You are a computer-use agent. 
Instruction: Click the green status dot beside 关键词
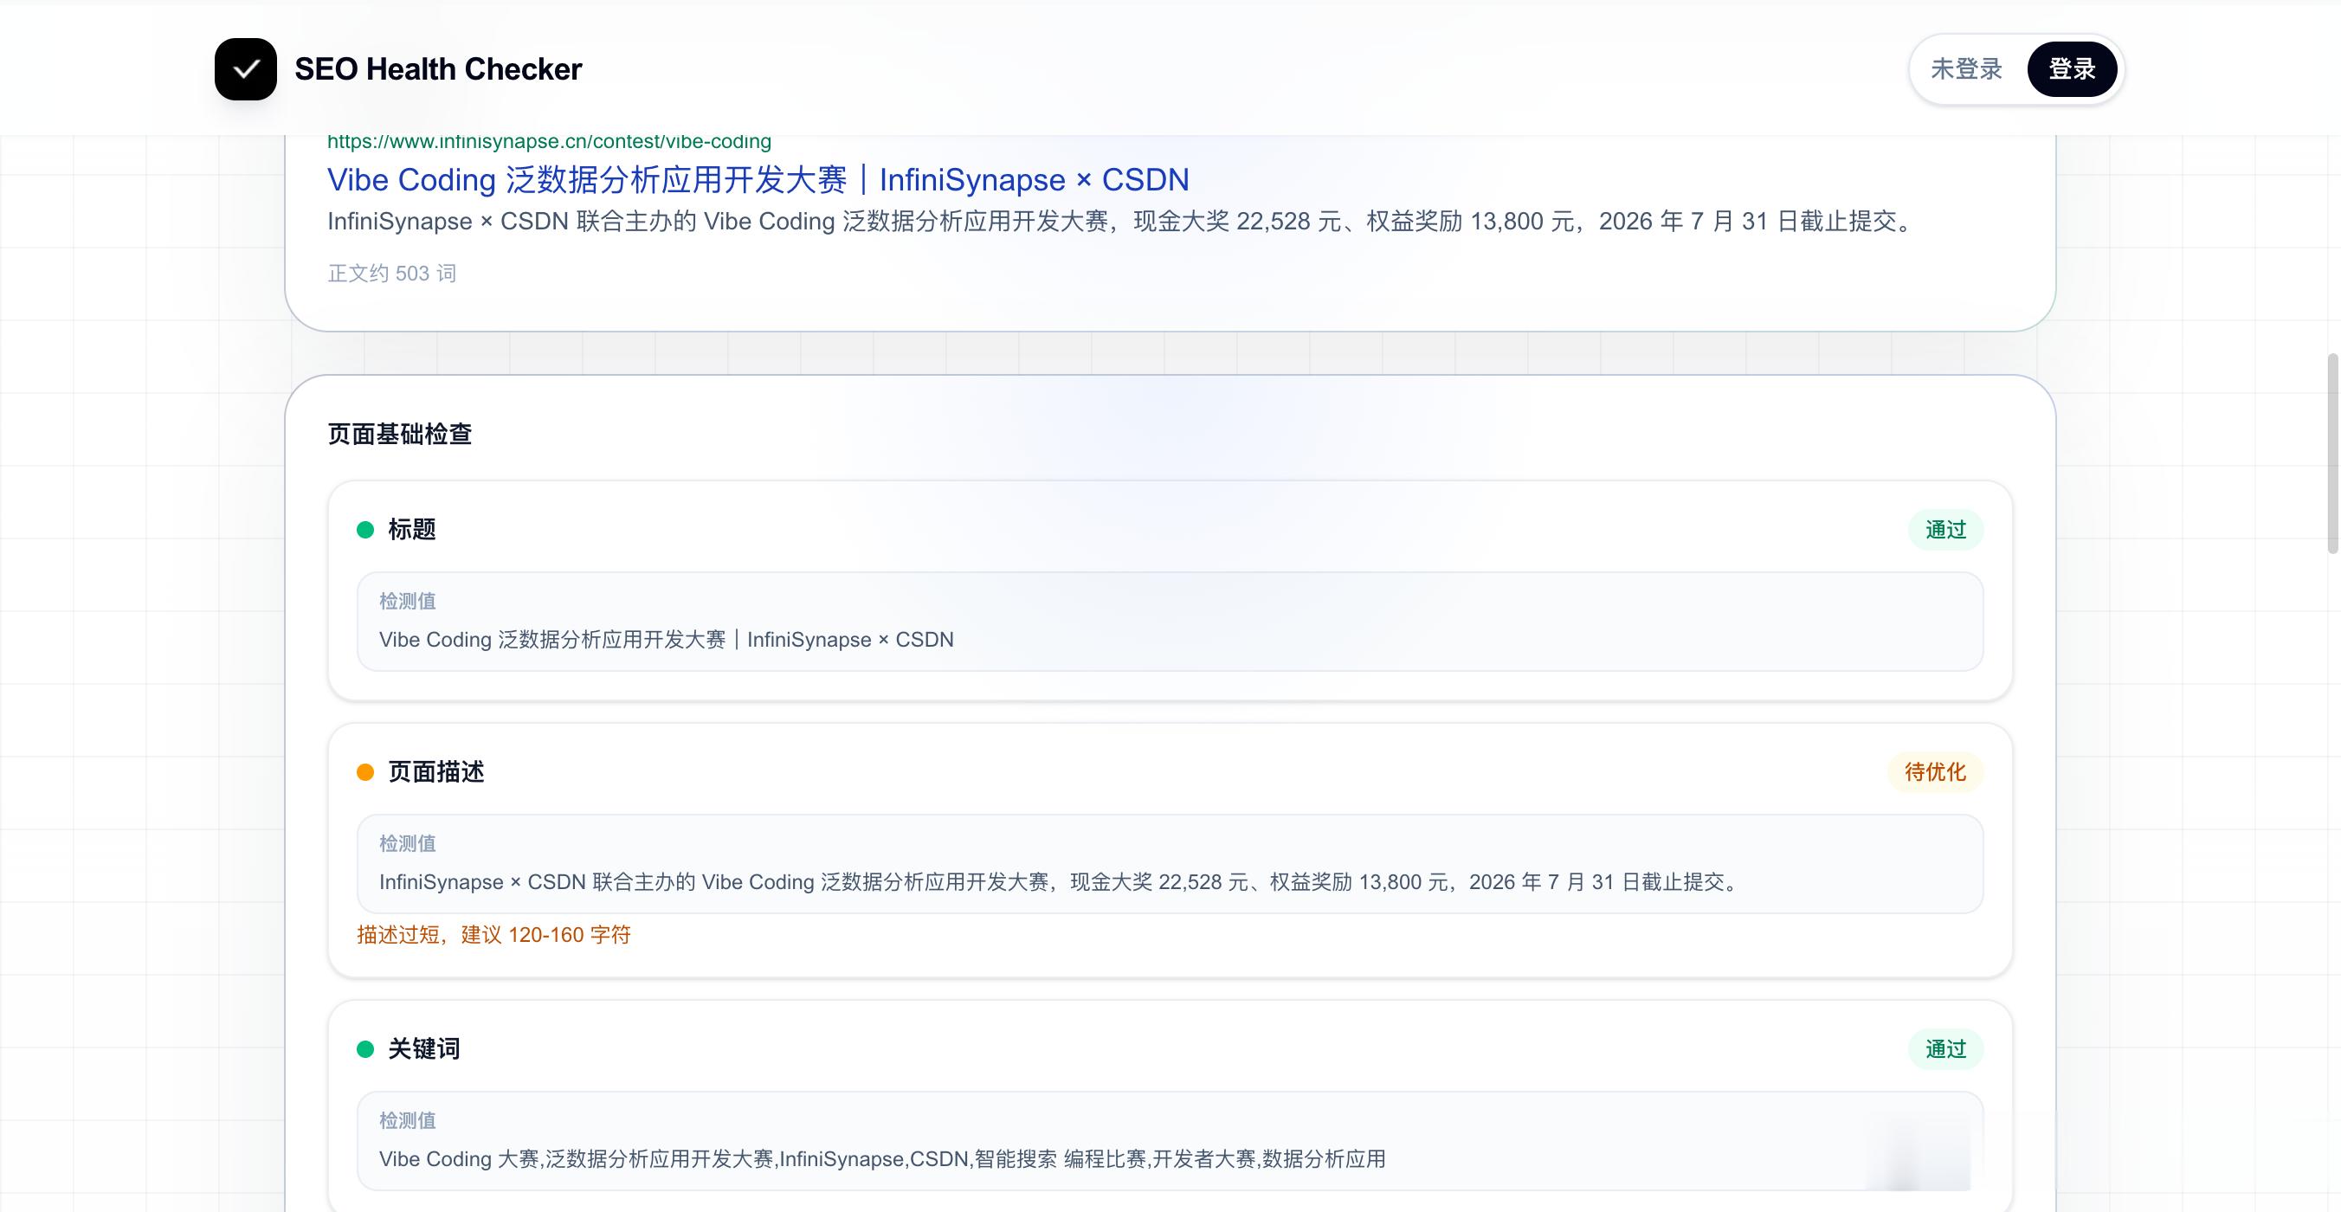point(365,1049)
